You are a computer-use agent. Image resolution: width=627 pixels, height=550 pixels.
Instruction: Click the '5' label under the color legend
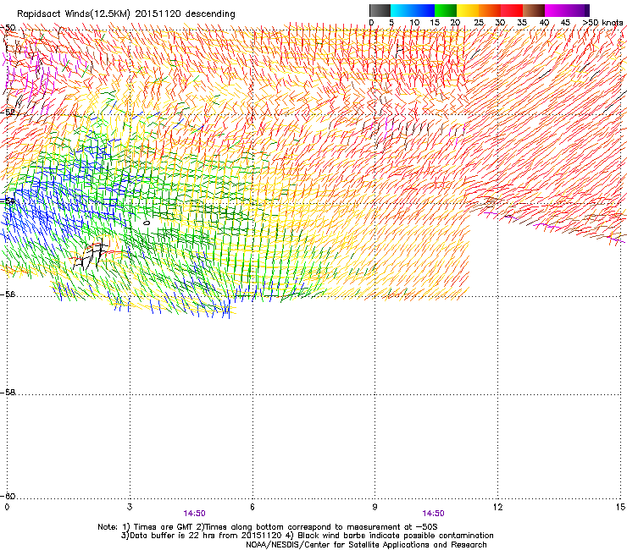point(391,23)
